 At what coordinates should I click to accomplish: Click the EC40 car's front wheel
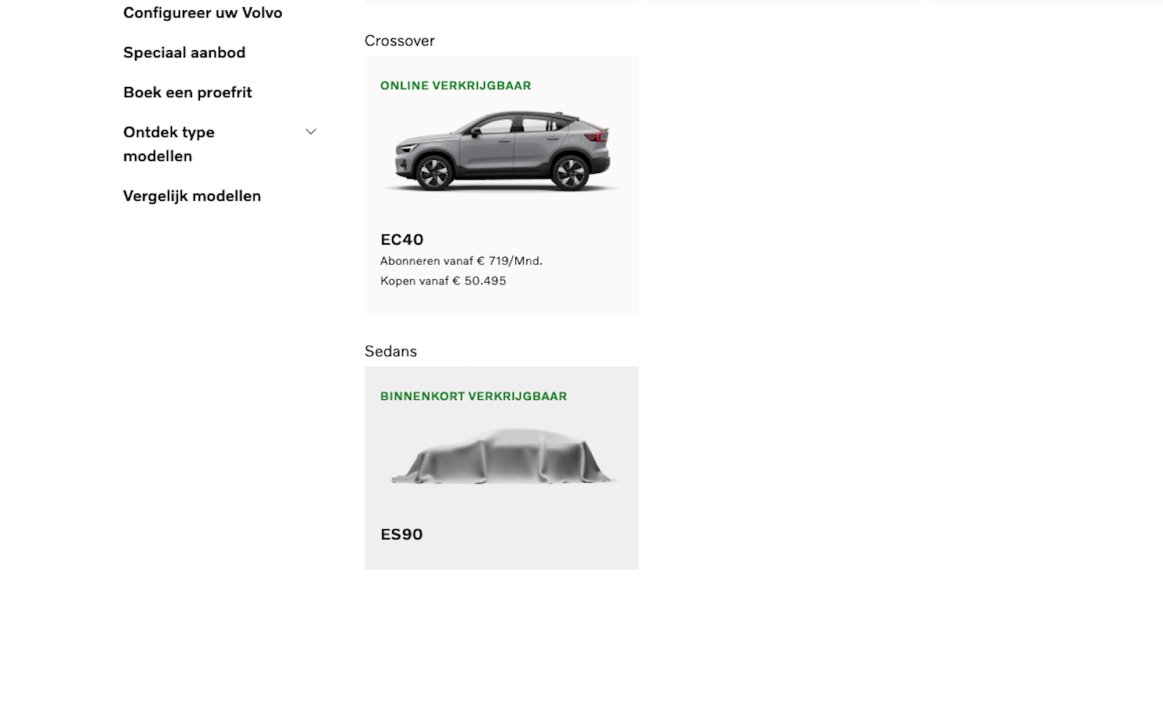[x=434, y=173]
